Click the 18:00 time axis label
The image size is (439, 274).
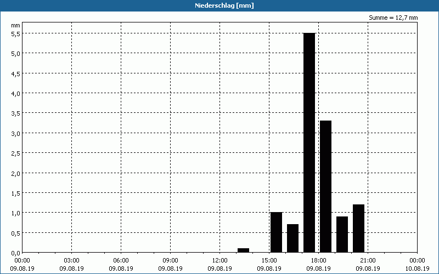[x=319, y=261]
